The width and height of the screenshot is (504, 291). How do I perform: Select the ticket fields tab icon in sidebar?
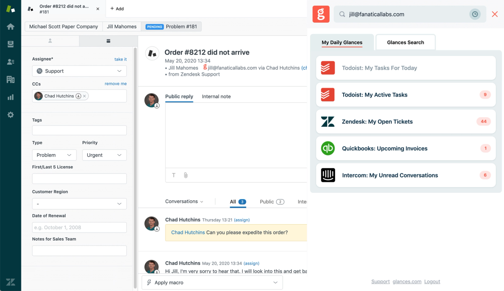point(108,41)
